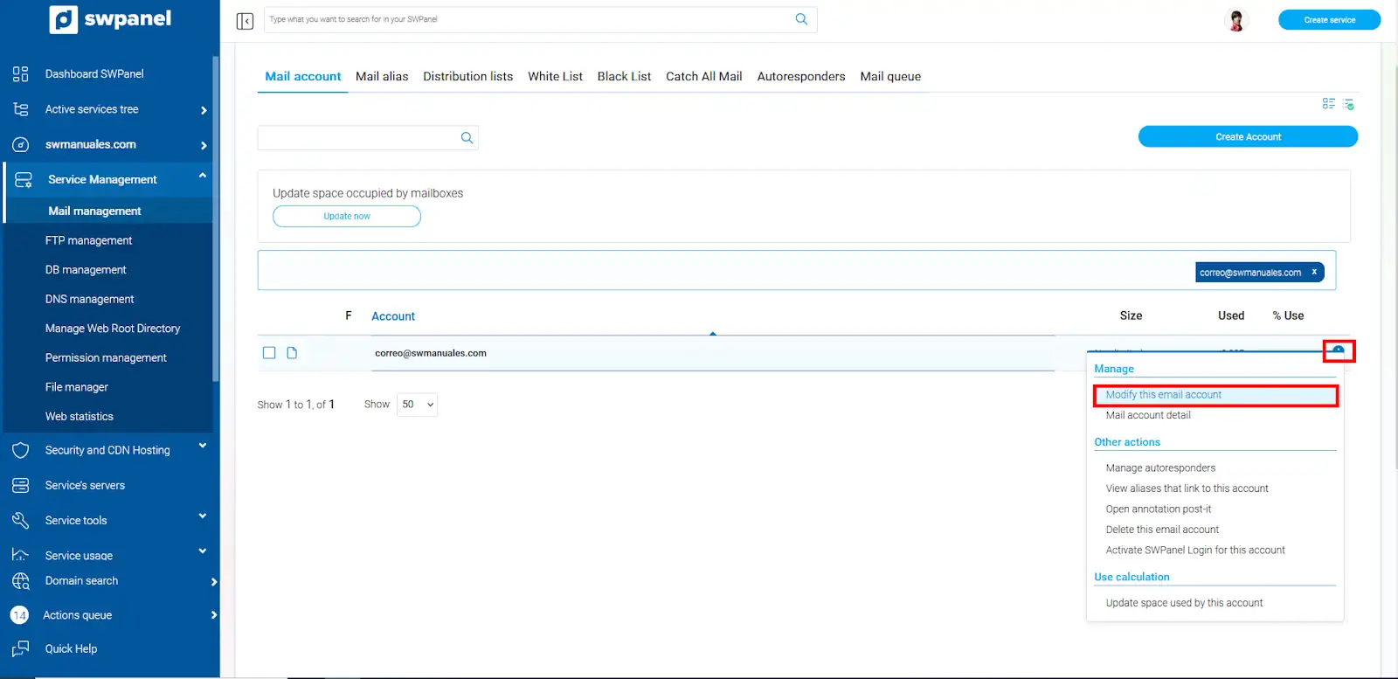Expand the Actions queue arrow
This screenshot has width=1398, height=679.
pos(214,615)
